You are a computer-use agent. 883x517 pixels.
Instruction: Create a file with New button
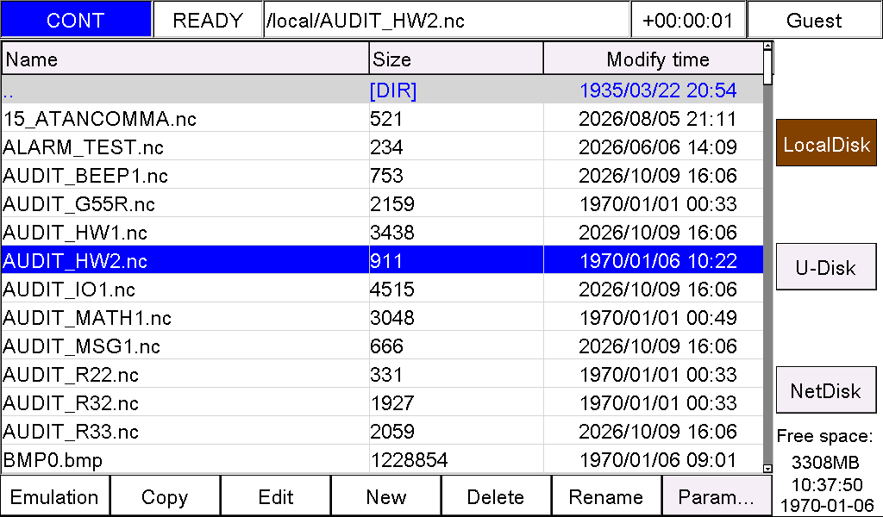tap(385, 496)
